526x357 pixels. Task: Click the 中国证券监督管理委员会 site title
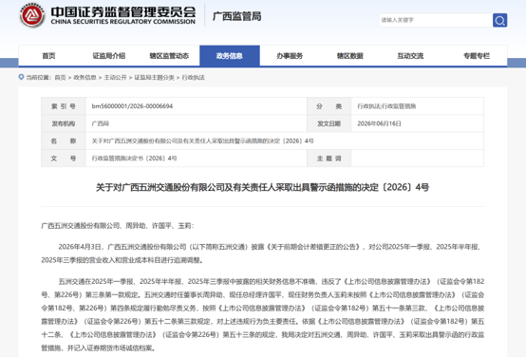[123, 11]
